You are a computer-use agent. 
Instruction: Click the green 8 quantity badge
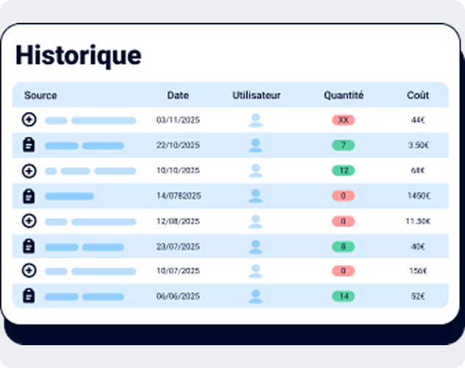pos(343,247)
